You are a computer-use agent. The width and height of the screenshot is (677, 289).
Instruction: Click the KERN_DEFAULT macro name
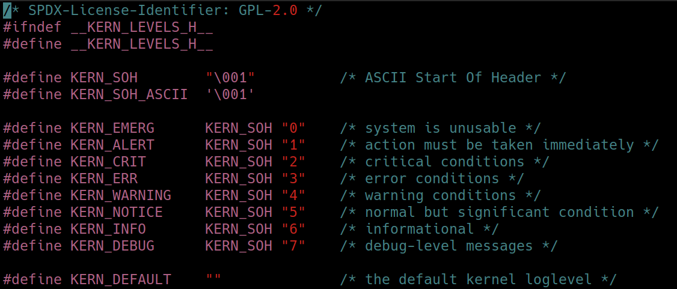(120, 280)
